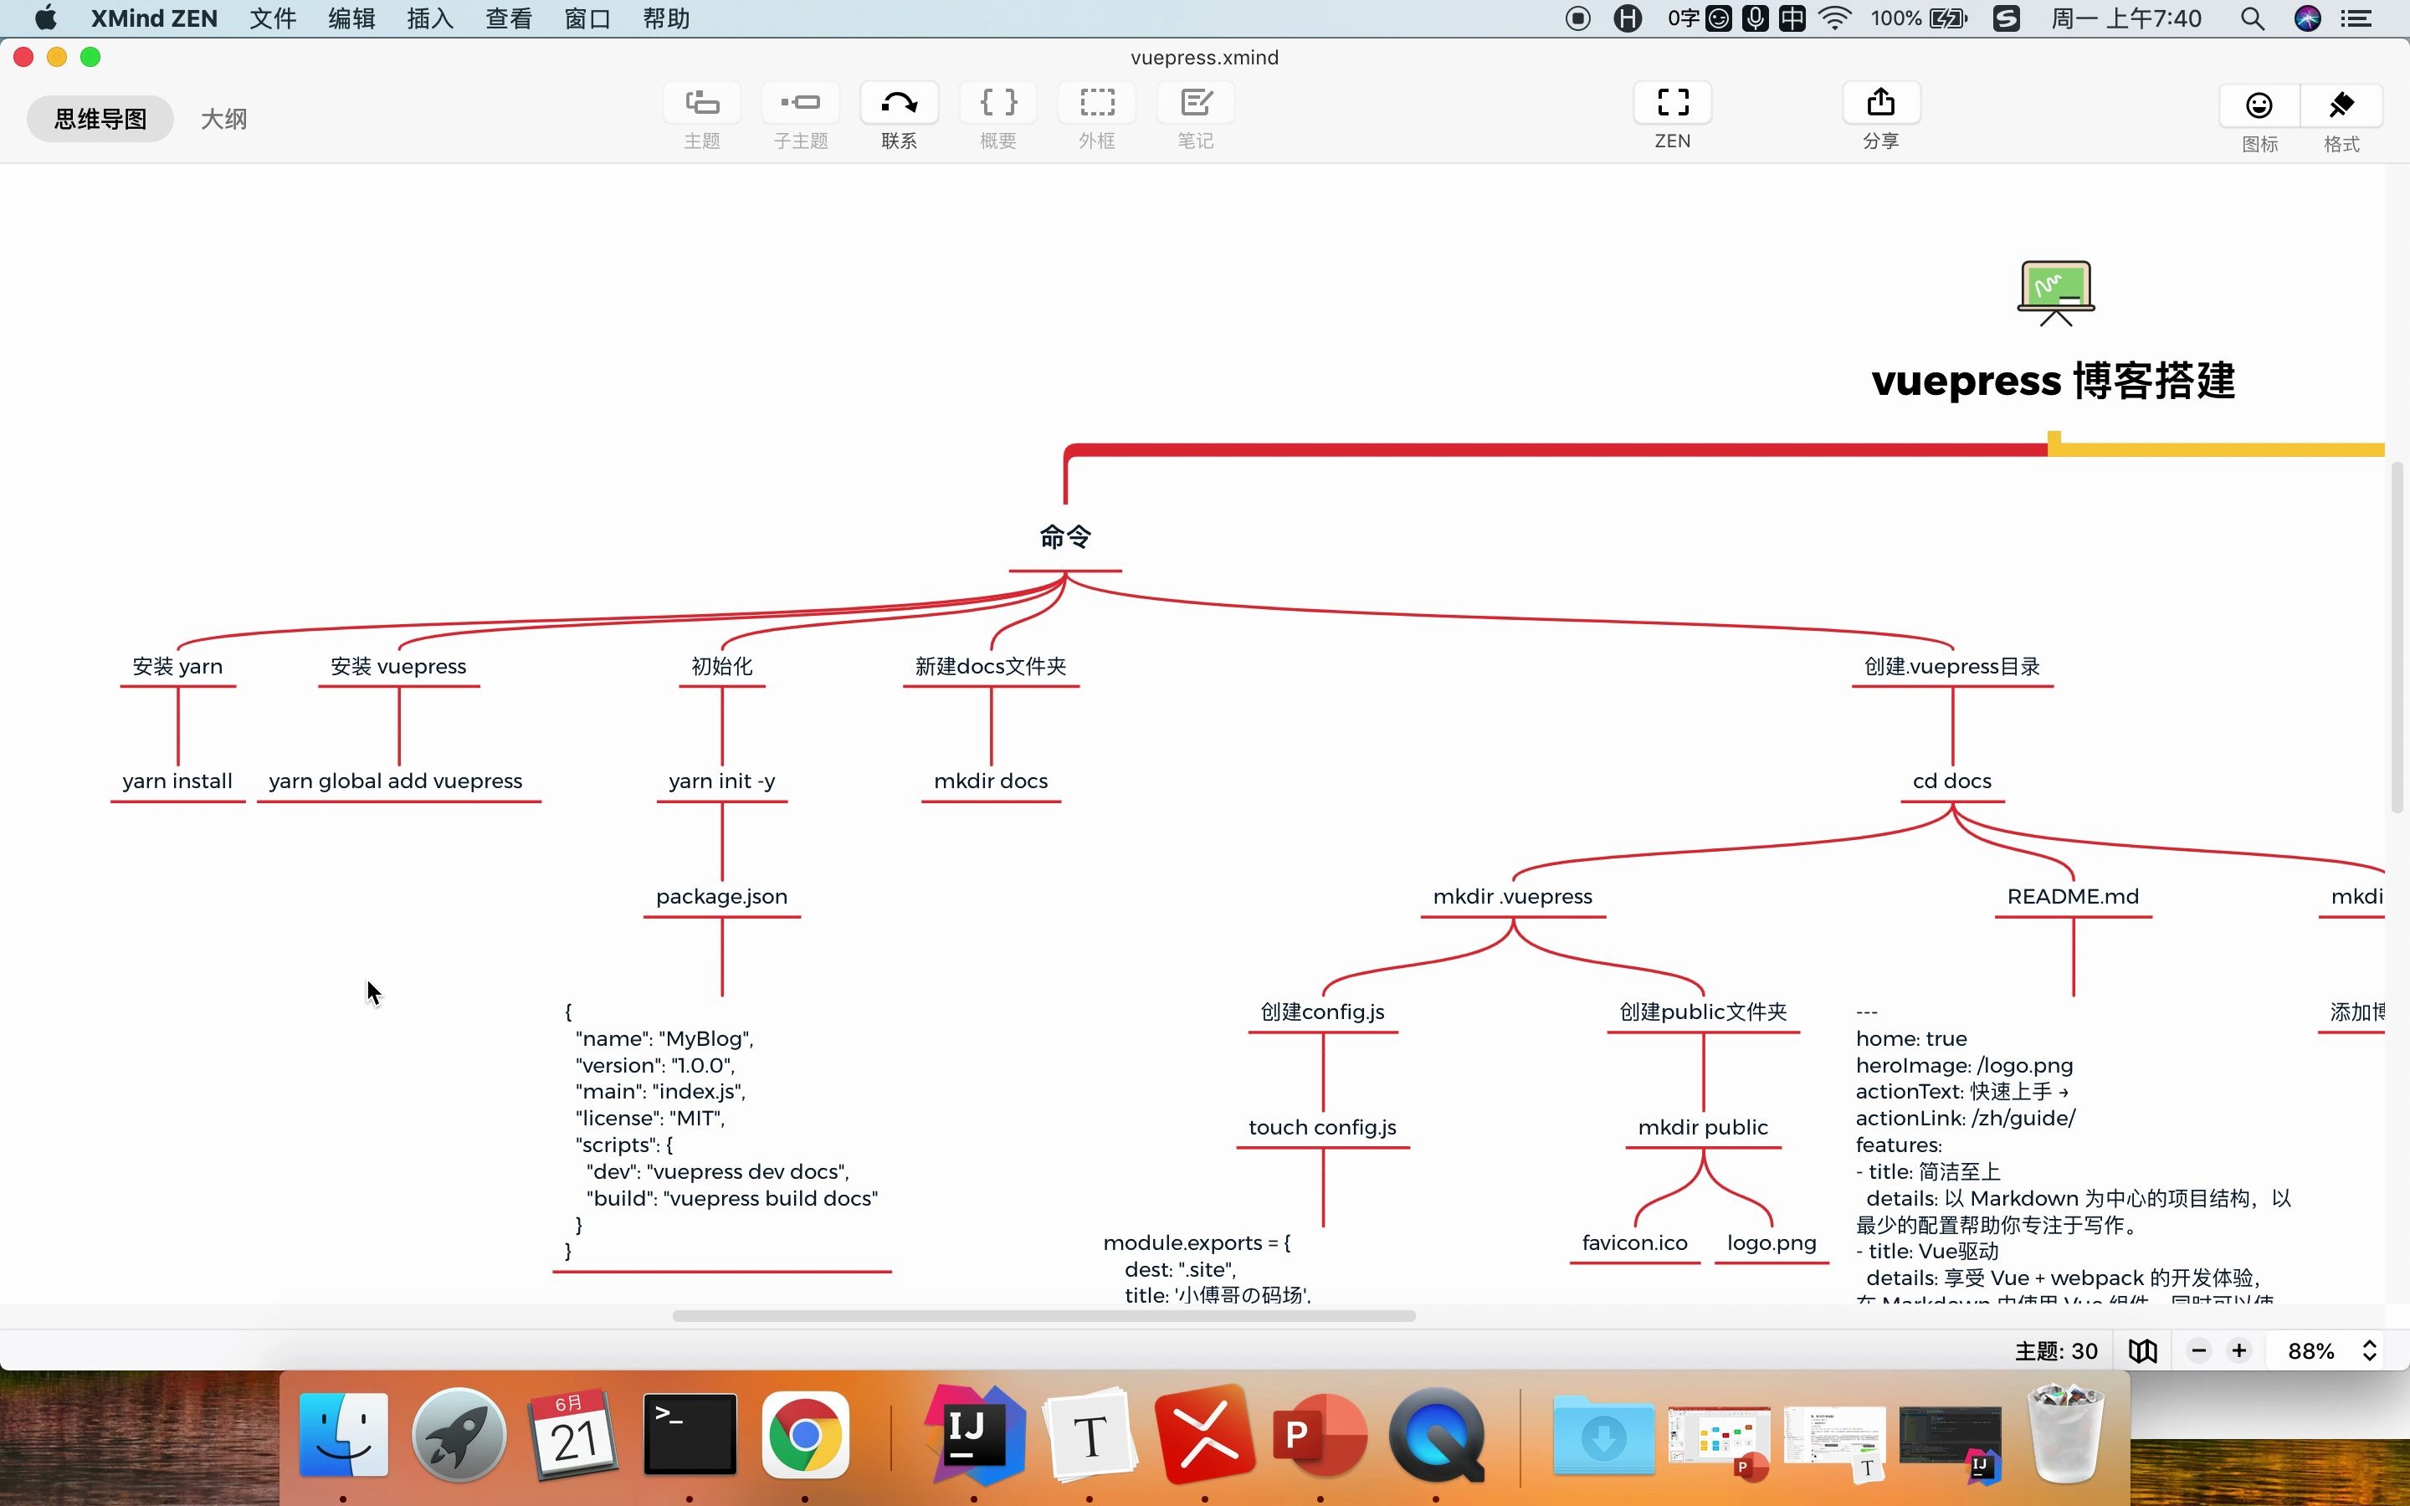2410x1506 pixels.
Task: Select the 新建docs文件夹 topic
Action: point(991,666)
